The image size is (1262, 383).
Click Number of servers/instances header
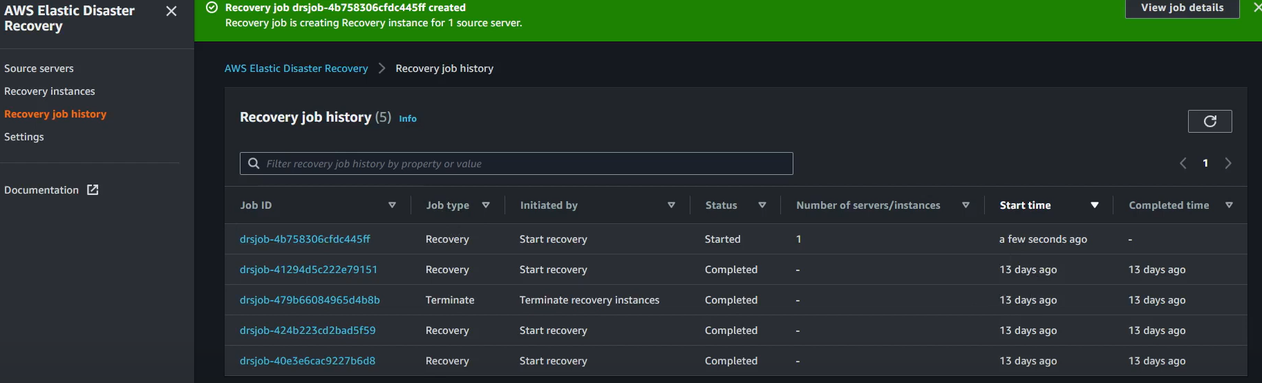[x=868, y=205]
